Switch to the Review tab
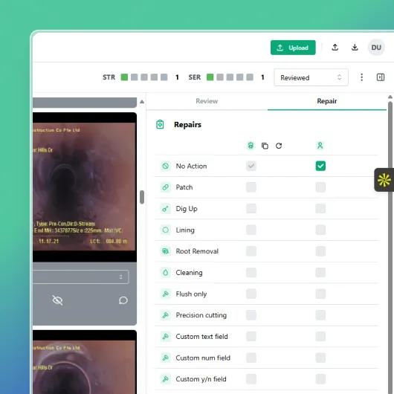 [207, 101]
